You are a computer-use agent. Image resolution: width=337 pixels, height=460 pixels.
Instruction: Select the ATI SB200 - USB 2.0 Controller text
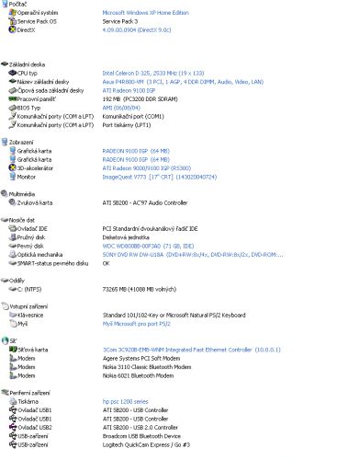coord(140,427)
